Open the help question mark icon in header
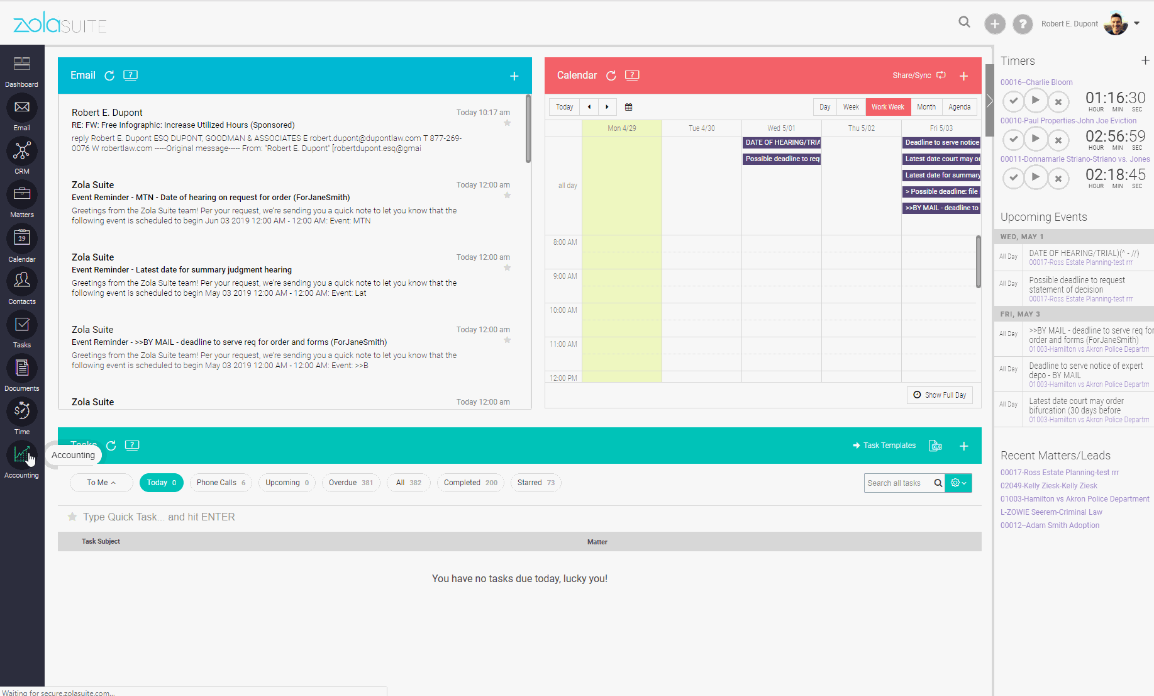The height and width of the screenshot is (696, 1154). 1023,24
